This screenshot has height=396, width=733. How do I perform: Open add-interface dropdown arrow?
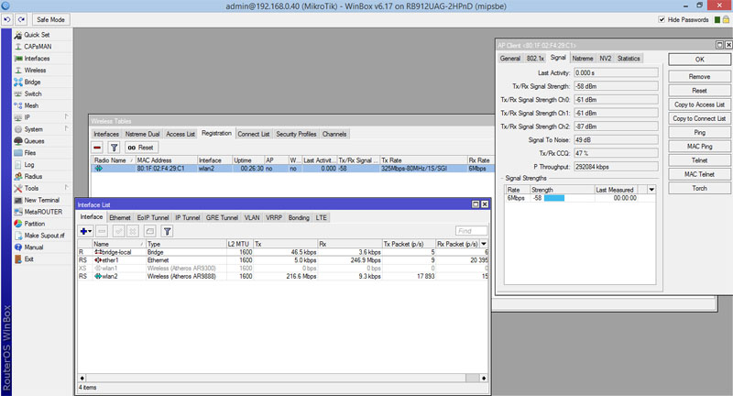(90, 231)
